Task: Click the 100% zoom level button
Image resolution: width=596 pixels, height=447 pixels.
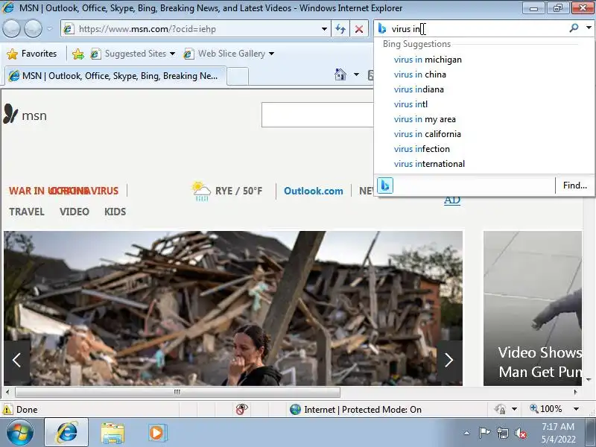Action: click(x=546, y=409)
